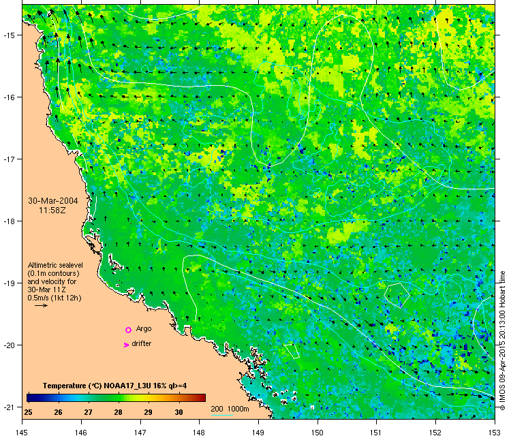Click the longitude label '150'

[318, 433]
